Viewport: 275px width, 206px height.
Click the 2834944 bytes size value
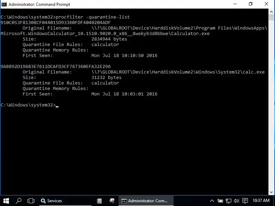click(x=109, y=39)
